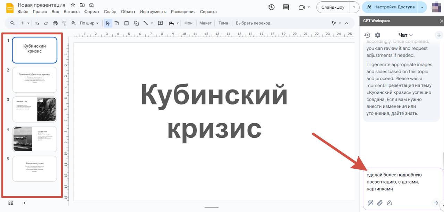Attach a file with the paperclip icon
This screenshot has width=444, height=212.
[x=380, y=203]
